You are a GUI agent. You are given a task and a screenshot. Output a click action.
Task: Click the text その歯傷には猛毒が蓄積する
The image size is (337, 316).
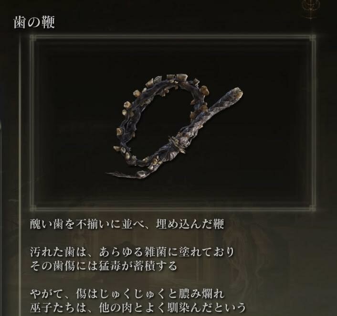coord(104,266)
